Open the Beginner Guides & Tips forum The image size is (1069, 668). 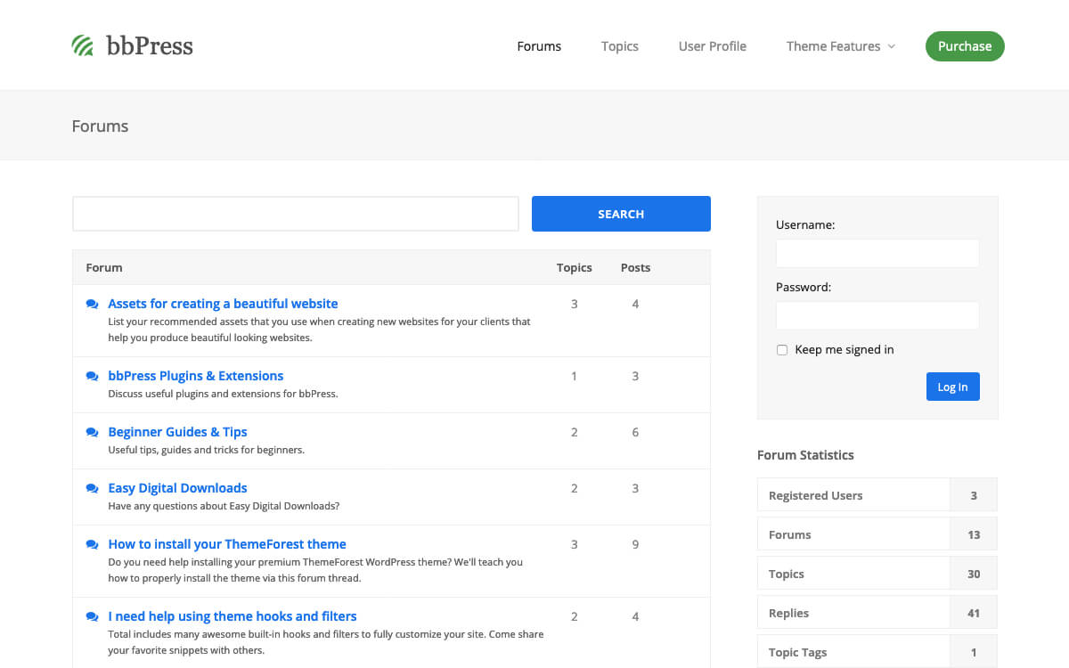coord(177,432)
